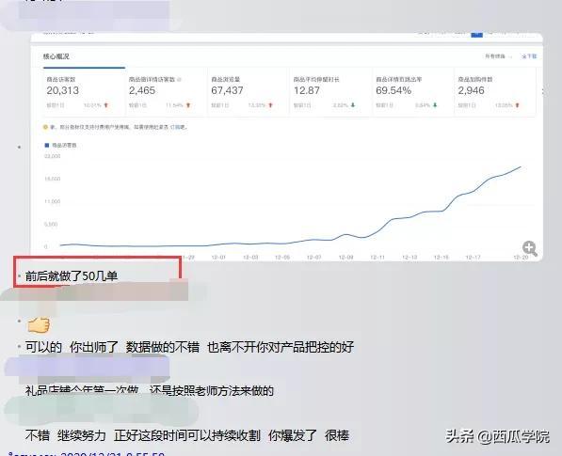The width and height of the screenshot is (562, 456).
Task: Select the 20,313 visitor count card
Action: tap(84, 92)
